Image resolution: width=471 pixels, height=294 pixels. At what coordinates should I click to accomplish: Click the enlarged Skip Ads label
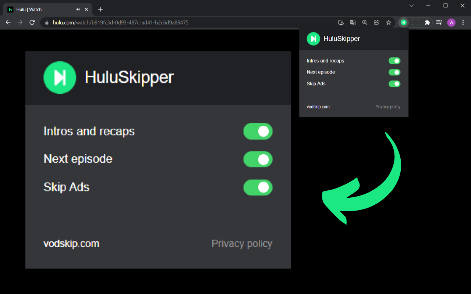coord(67,187)
